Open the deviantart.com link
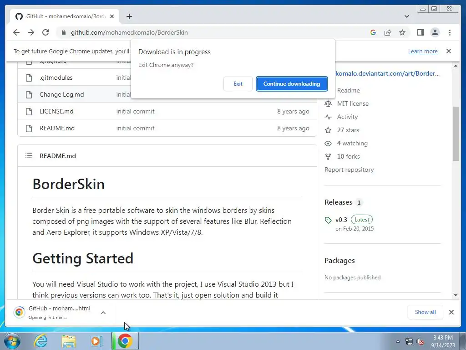 tap(387, 73)
